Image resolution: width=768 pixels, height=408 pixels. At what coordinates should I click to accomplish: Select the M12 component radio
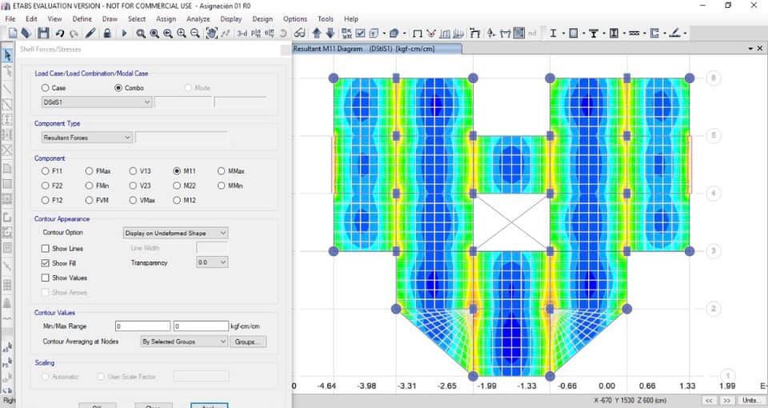click(177, 200)
